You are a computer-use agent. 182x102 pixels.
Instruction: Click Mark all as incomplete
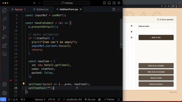[156, 72]
